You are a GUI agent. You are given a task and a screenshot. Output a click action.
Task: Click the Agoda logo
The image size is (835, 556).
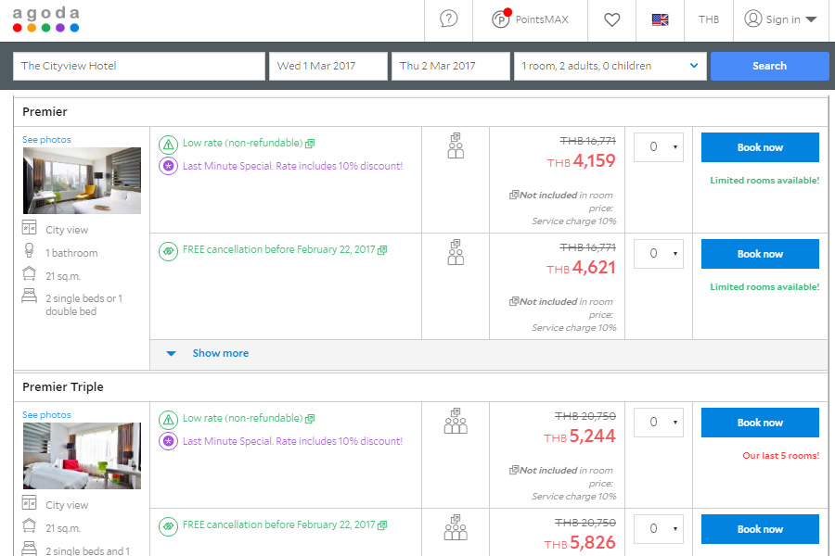point(45,19)
